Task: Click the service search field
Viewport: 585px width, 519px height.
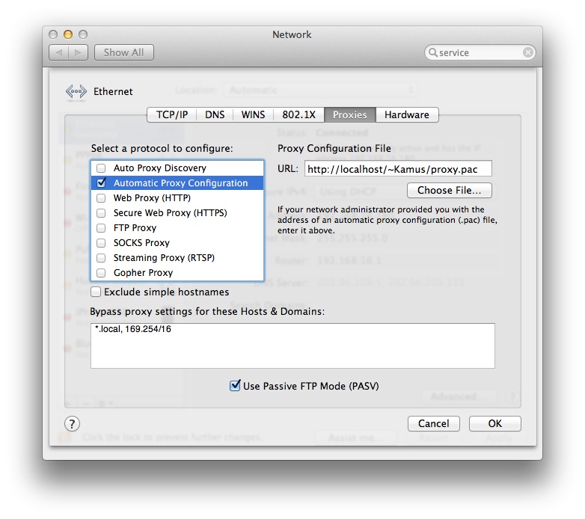Action: (x=480, y=52)
